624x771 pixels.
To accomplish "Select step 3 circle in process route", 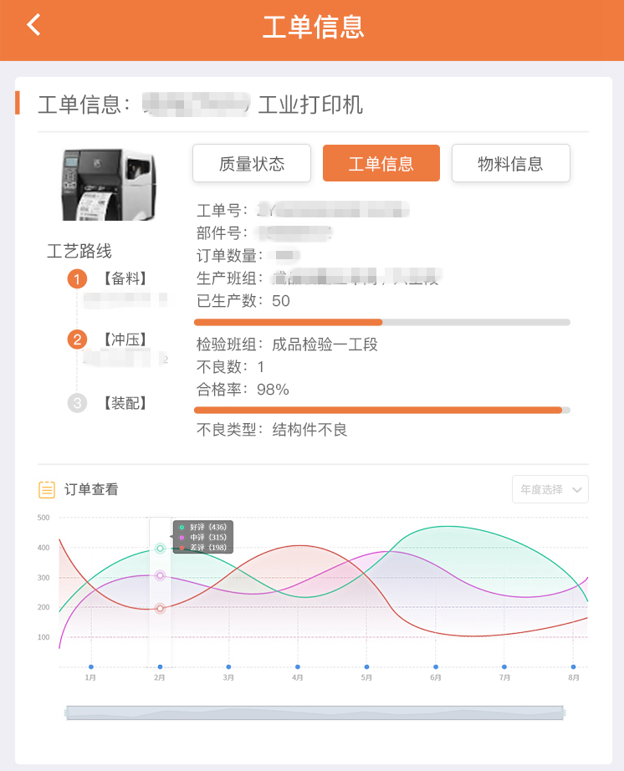I will (77, 403).
